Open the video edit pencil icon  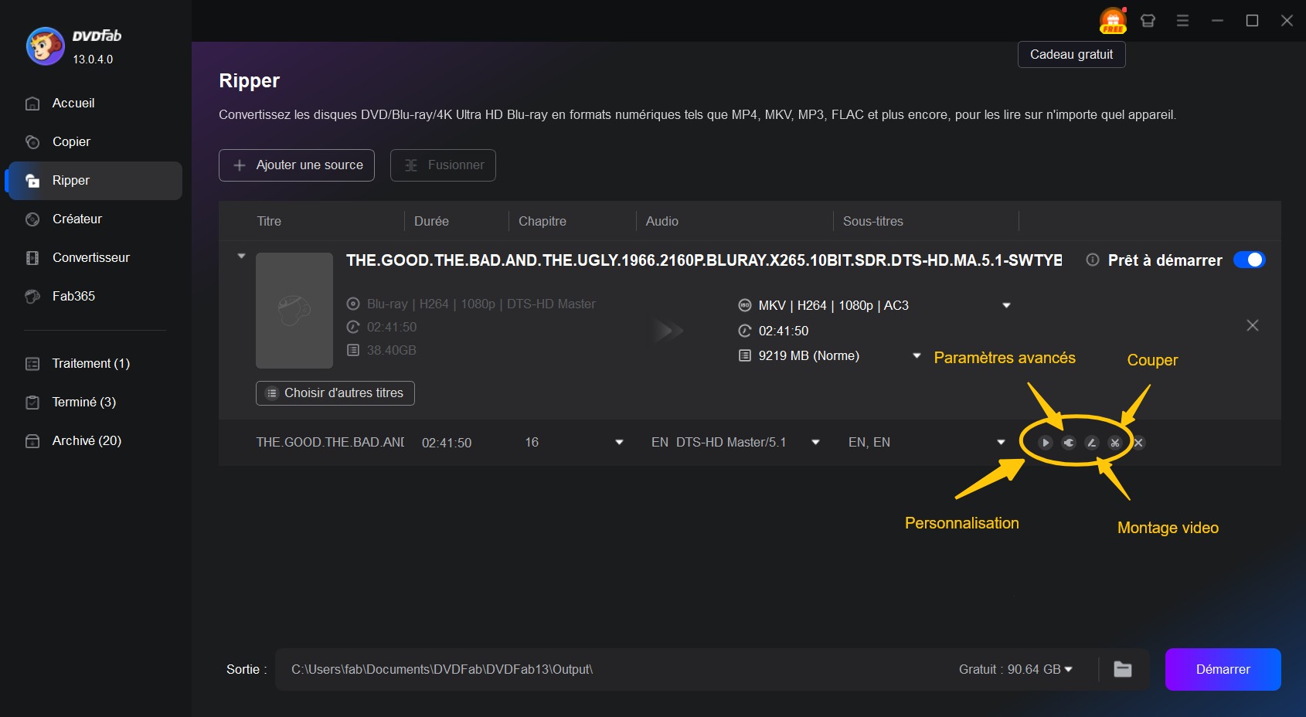pyautogui.click(x=1092, y=443)
